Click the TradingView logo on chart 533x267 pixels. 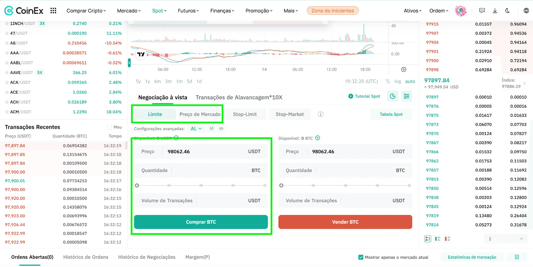pos(141,54)
